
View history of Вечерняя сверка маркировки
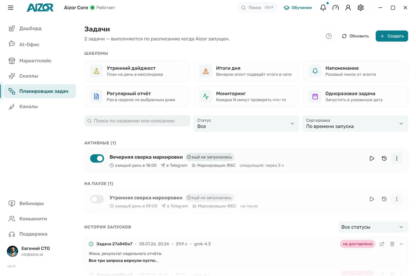point(384,158)
